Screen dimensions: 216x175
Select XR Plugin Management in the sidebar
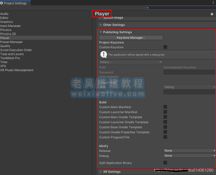[x=17, y=70]
